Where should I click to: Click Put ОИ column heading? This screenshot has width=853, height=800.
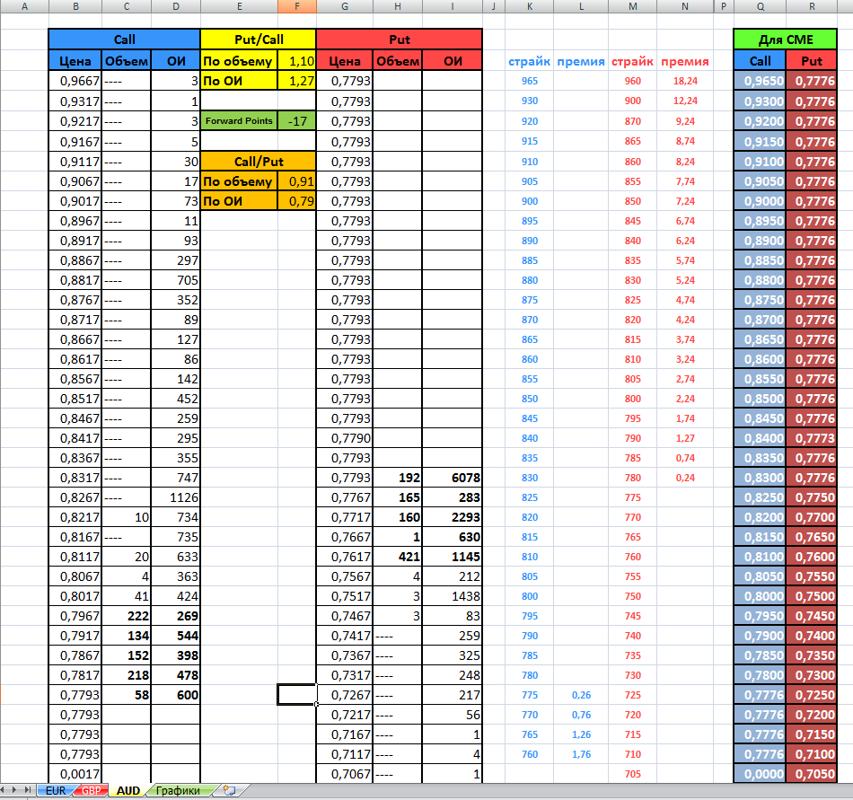point(452,61)
